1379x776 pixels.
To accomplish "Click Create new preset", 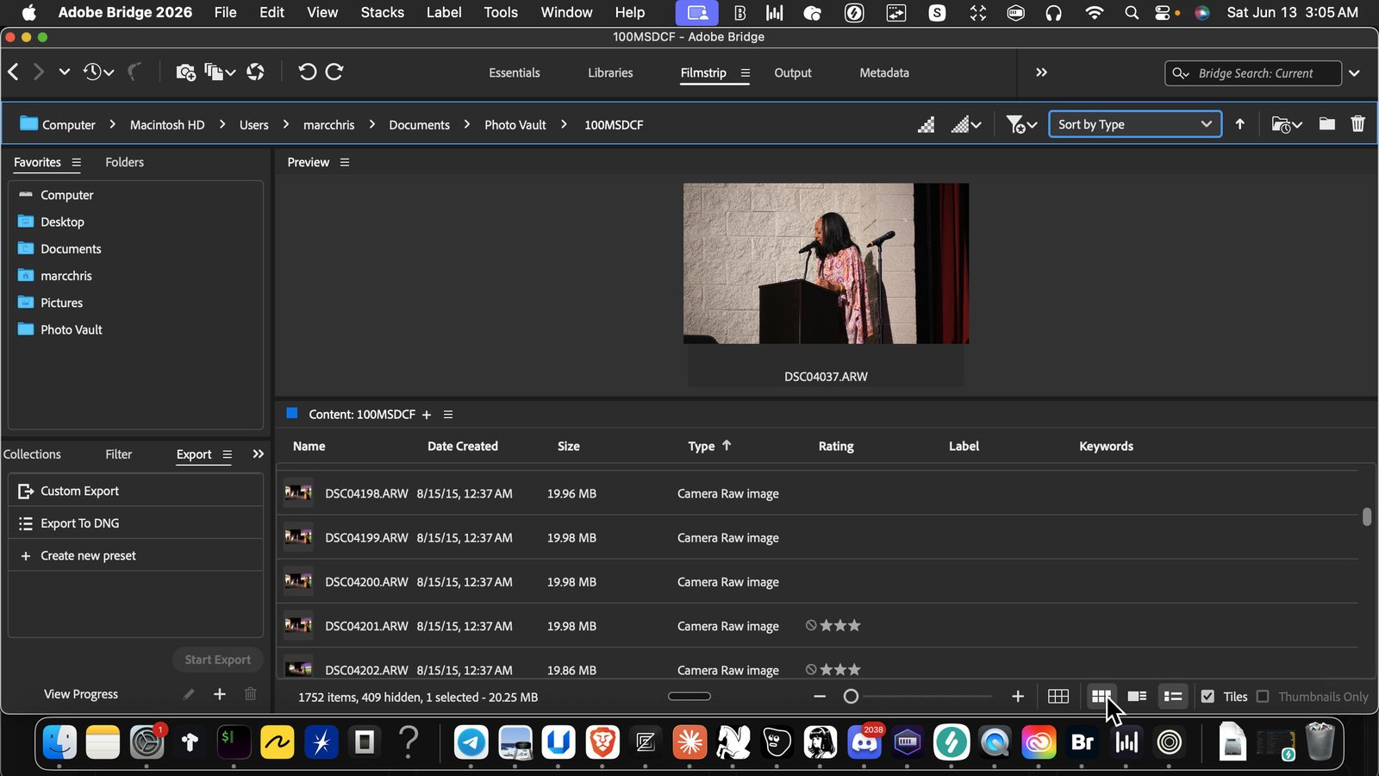I will [x=135, y=556].
